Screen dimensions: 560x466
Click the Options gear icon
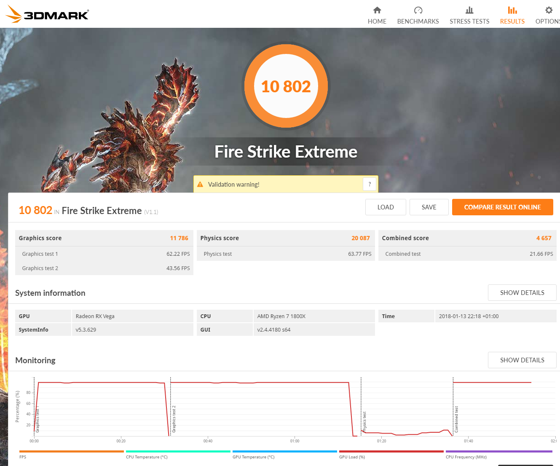point(549,10)
